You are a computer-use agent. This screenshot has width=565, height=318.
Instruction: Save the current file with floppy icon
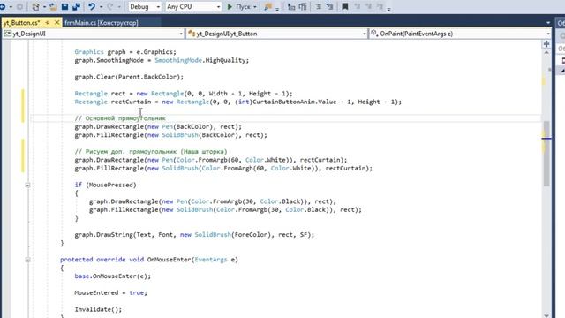[64, 6]
